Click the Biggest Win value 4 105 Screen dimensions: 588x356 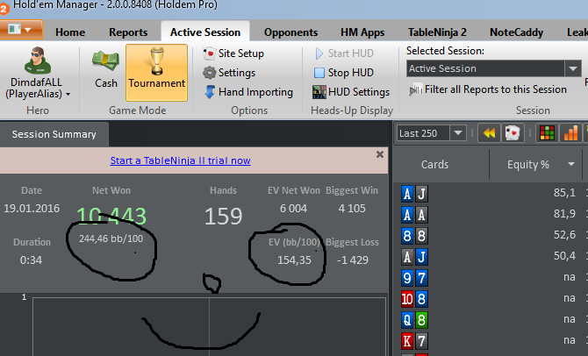click(x=352, y=209)
